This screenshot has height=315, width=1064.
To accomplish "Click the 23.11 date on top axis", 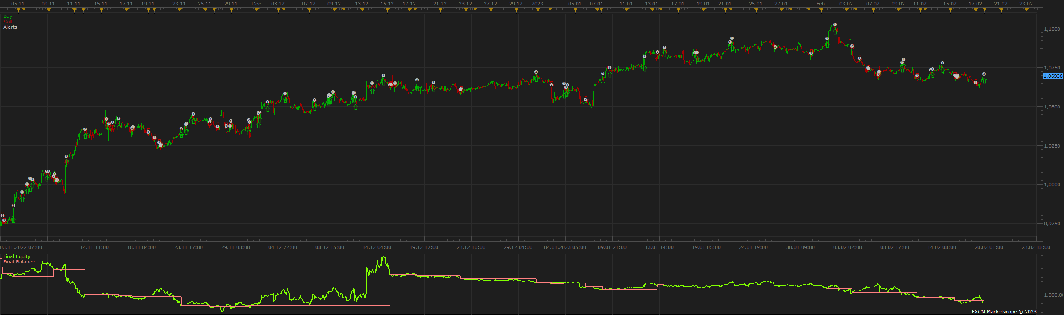I will point(179,4).
